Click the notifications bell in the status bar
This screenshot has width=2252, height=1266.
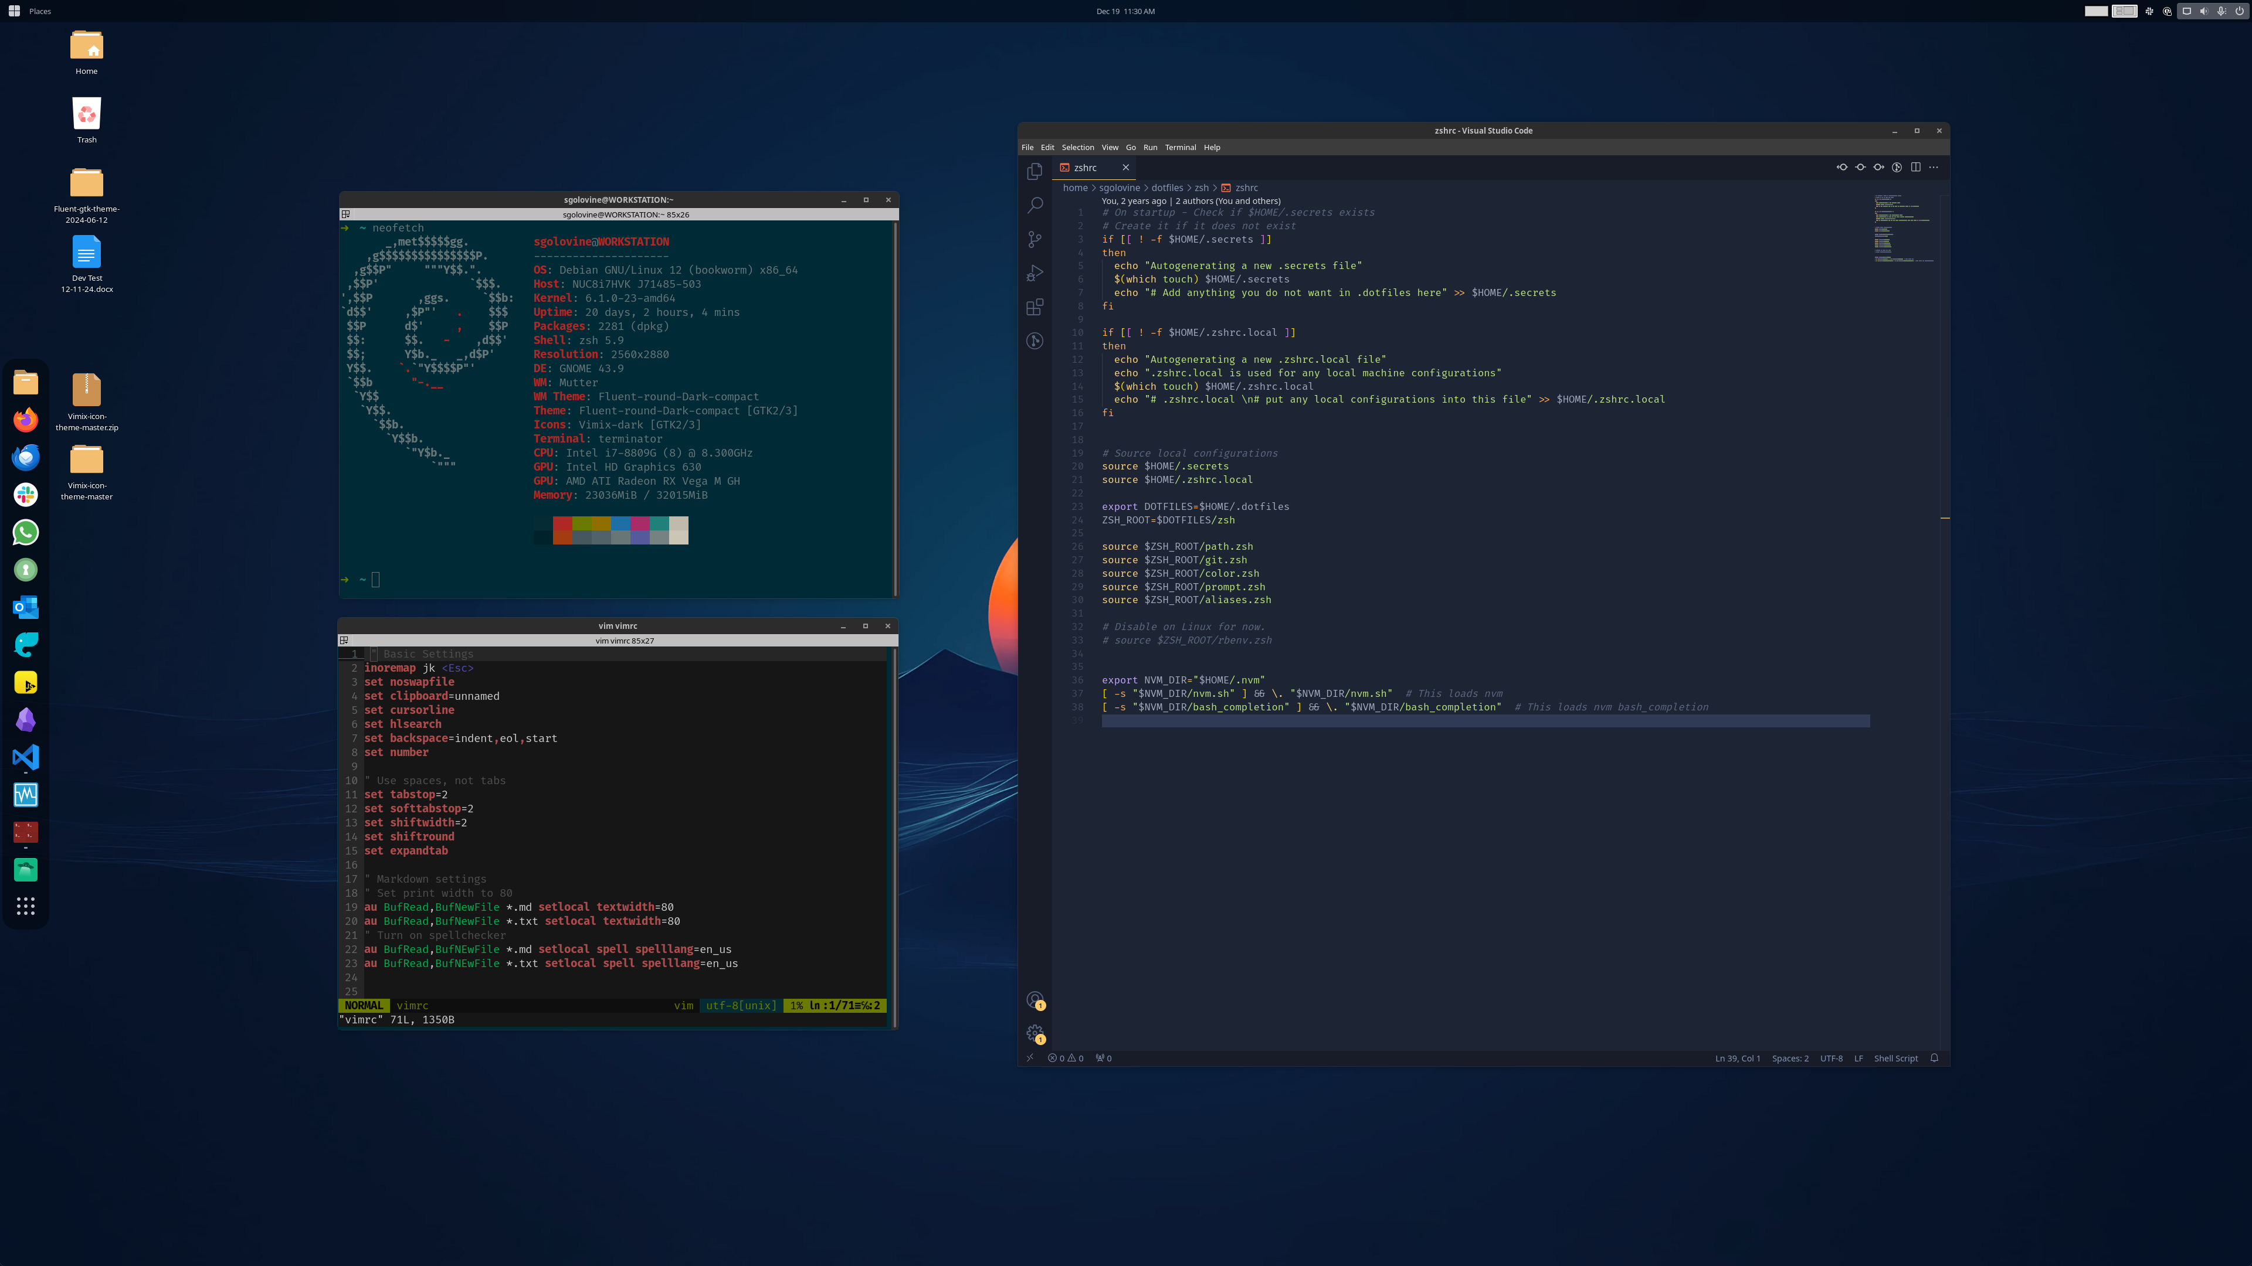click(1935, 1058)
